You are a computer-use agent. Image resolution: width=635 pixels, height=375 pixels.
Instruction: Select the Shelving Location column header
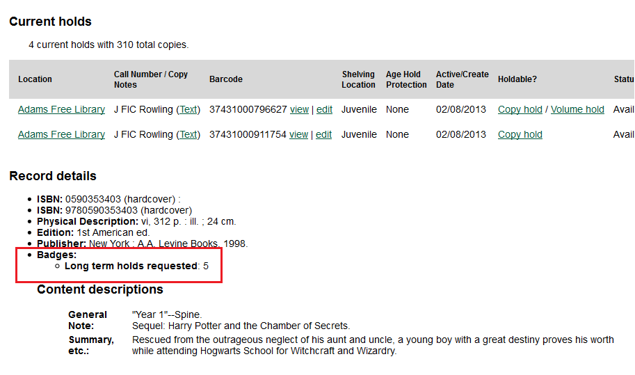point(358,79)
